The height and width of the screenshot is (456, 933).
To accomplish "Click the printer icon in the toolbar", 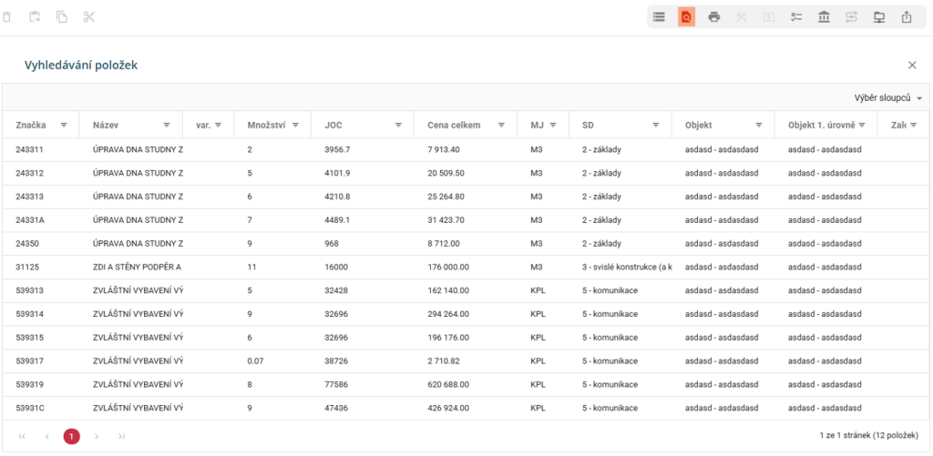I will coord(714,17).
